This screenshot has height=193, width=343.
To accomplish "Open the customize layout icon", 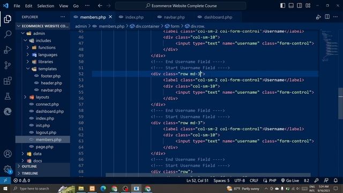I will click(x=308, y=6).
